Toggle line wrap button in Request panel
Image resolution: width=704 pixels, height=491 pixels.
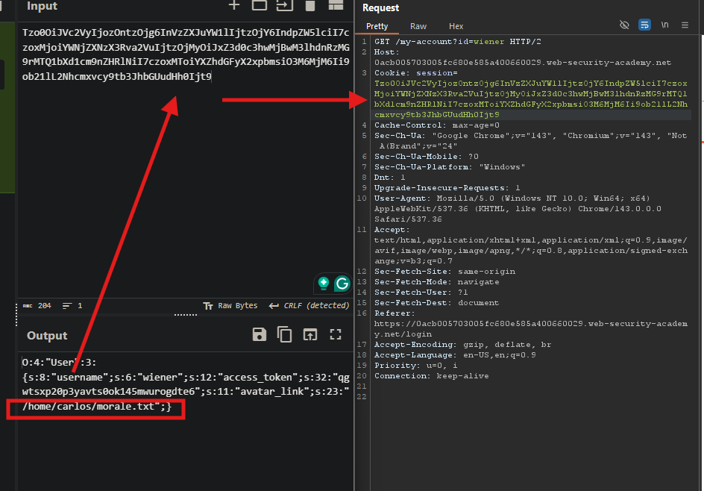(644, 25)
